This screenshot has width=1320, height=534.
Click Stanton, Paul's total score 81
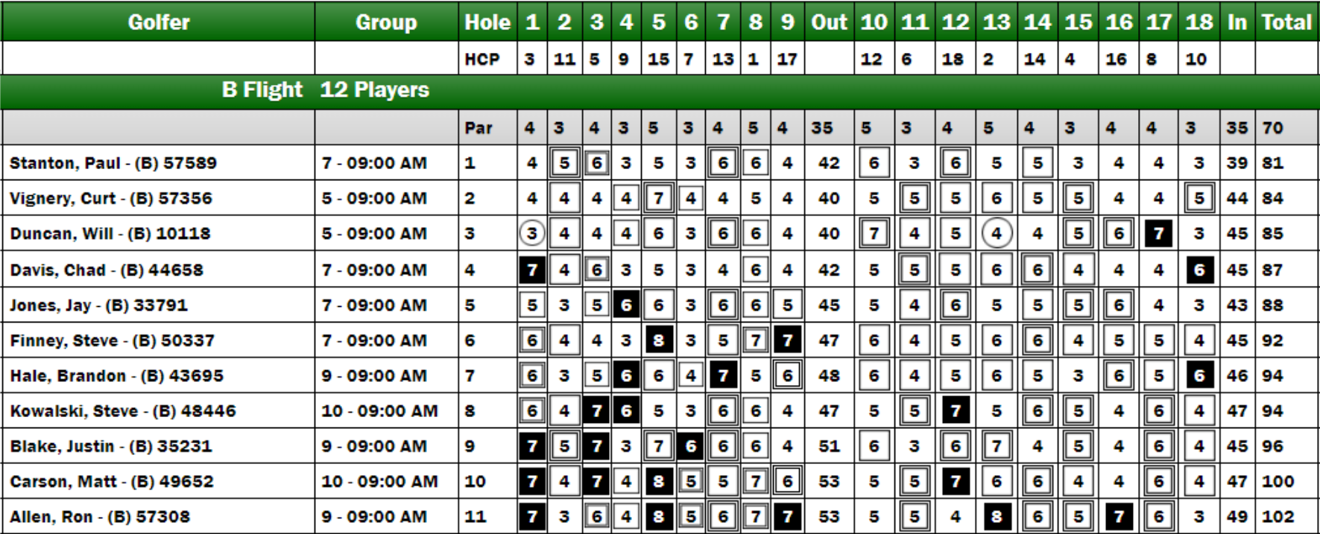pyautogui.click(x=1273, y=163)
